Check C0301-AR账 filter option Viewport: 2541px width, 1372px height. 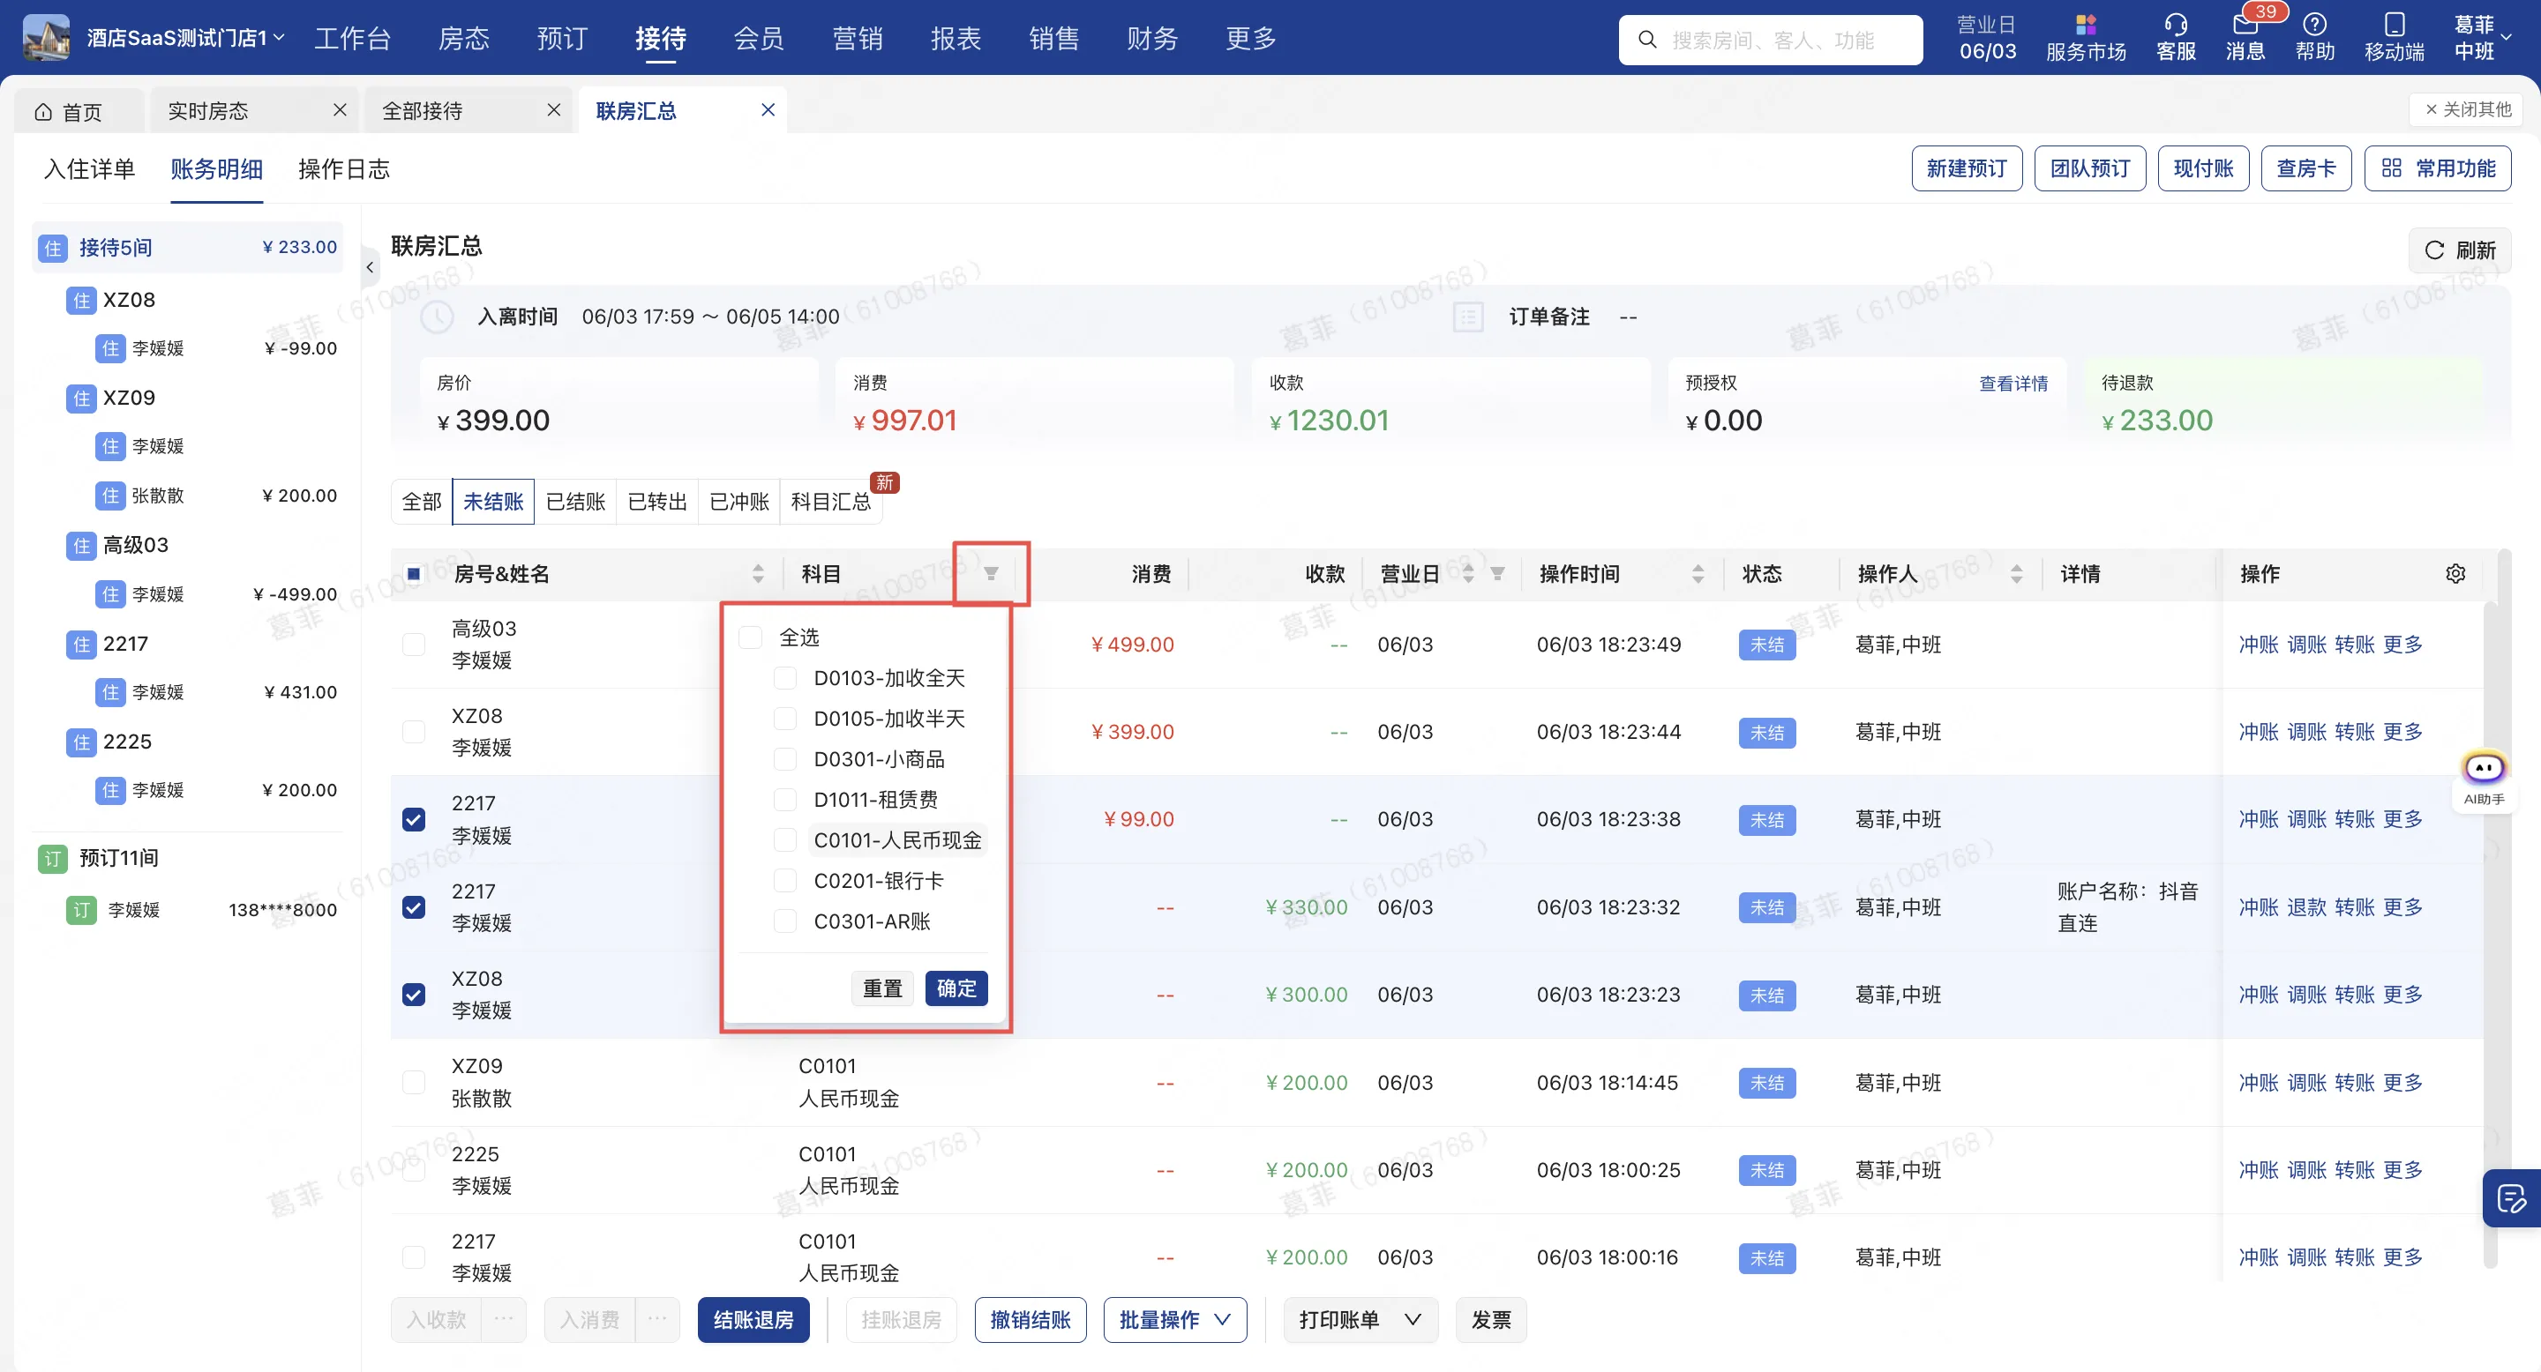784,921
